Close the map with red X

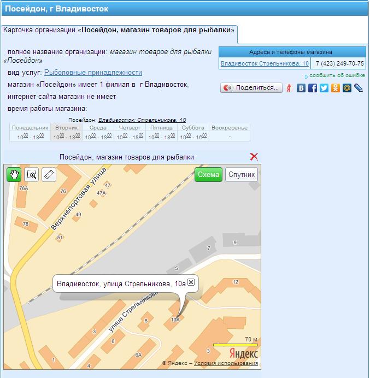point(254,156)
